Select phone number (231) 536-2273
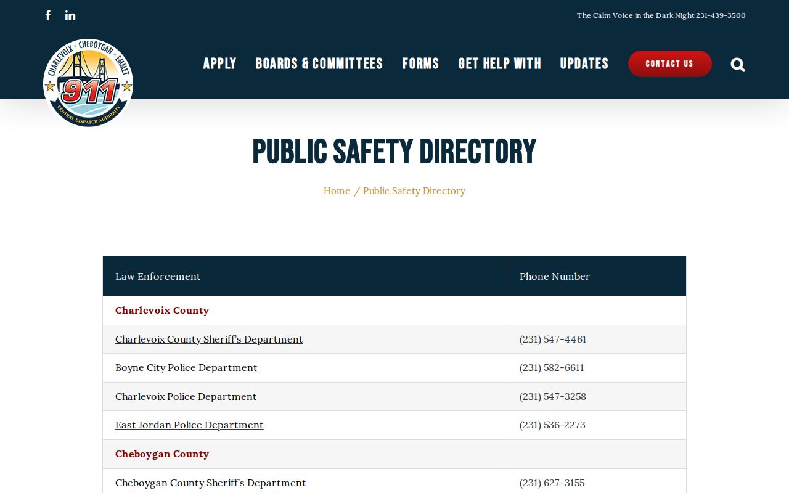 tap(552, 425)
